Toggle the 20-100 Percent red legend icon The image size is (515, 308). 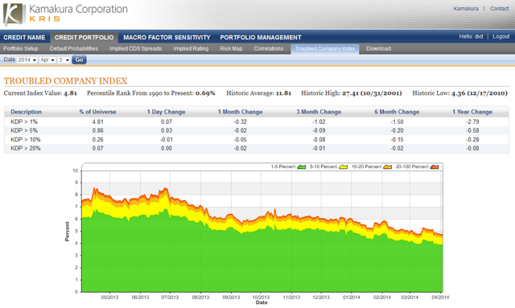435,166
